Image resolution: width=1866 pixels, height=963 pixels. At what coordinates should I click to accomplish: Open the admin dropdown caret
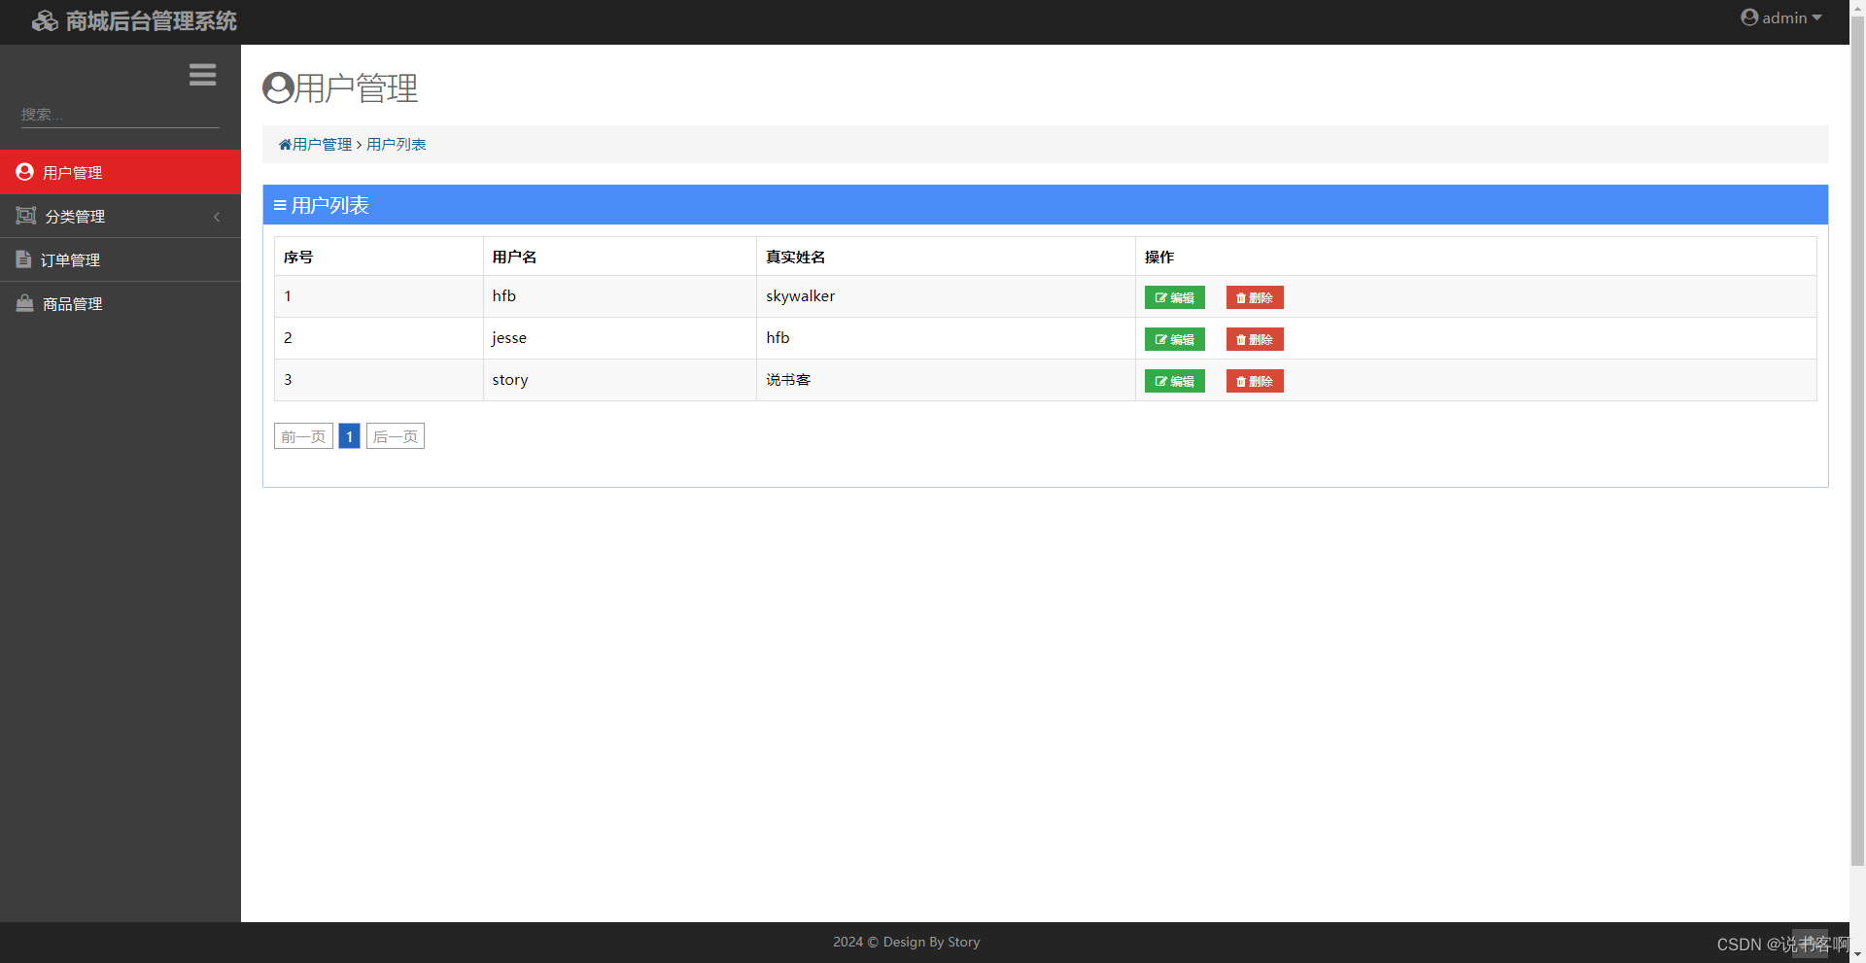pyautogui.click(x=1816, y=17)
